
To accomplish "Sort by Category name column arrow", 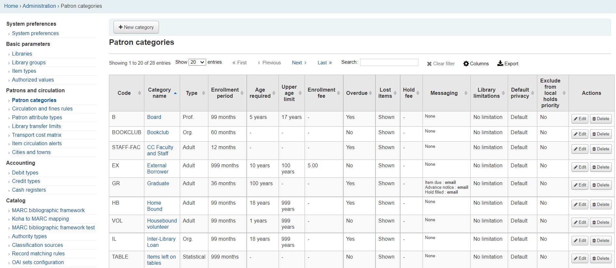I will point(175,93).
